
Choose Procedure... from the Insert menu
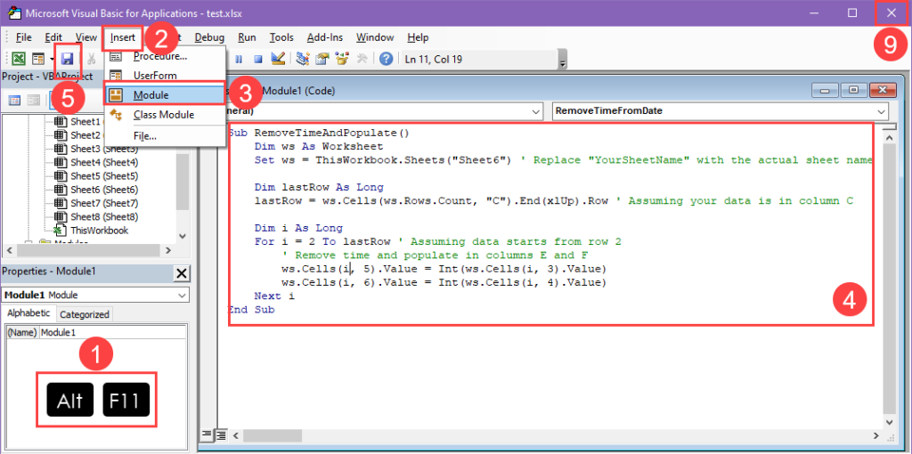[x=165, y=56]
